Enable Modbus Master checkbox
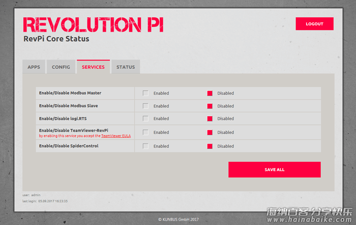Image resolution: width=356 pixels, height=225 pixels. tap(145, 93)
